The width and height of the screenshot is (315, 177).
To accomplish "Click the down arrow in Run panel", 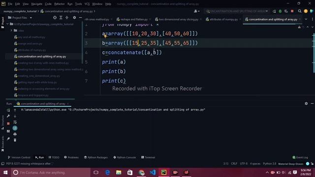I will 15,116.
